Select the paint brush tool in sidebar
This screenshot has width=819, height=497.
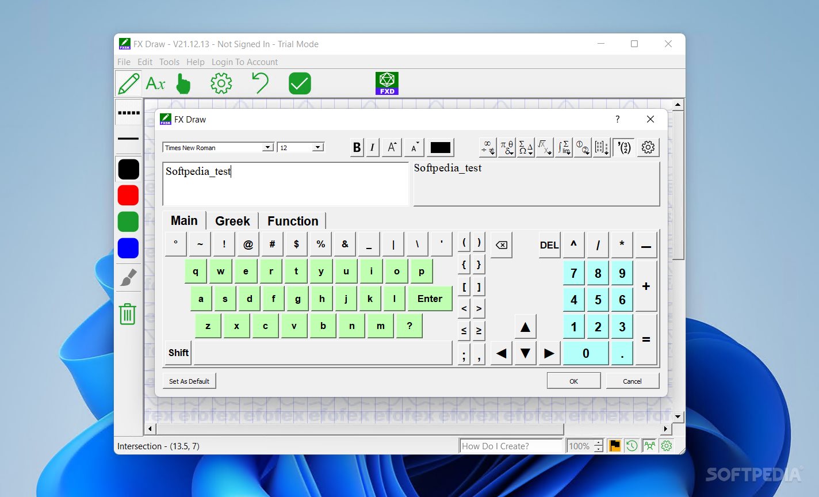point(128,278)
